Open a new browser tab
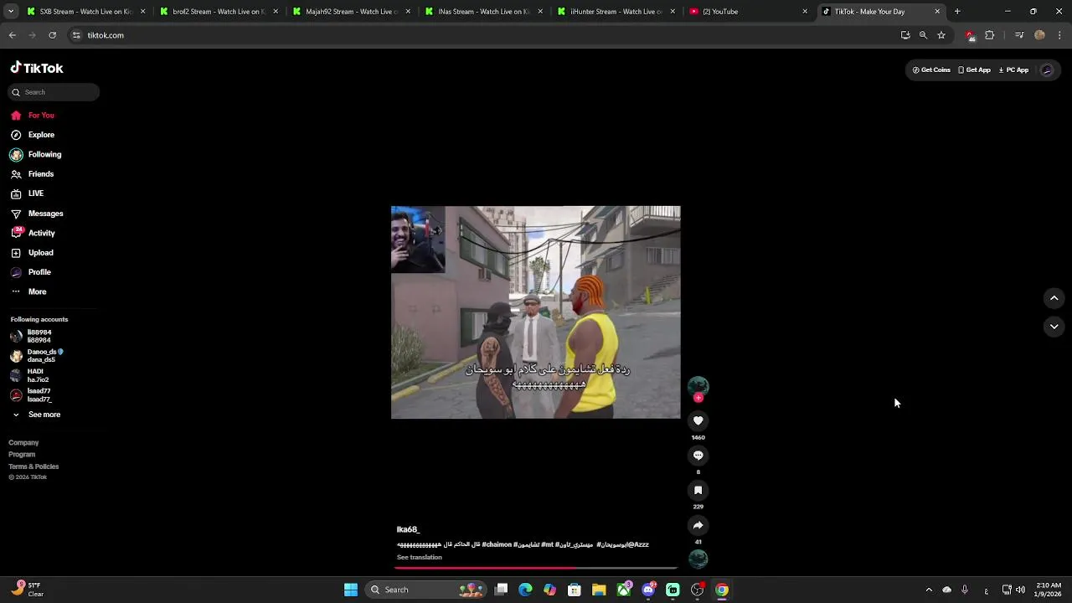The width and height of the screenshot is (1072, 603). coord(957,12)
